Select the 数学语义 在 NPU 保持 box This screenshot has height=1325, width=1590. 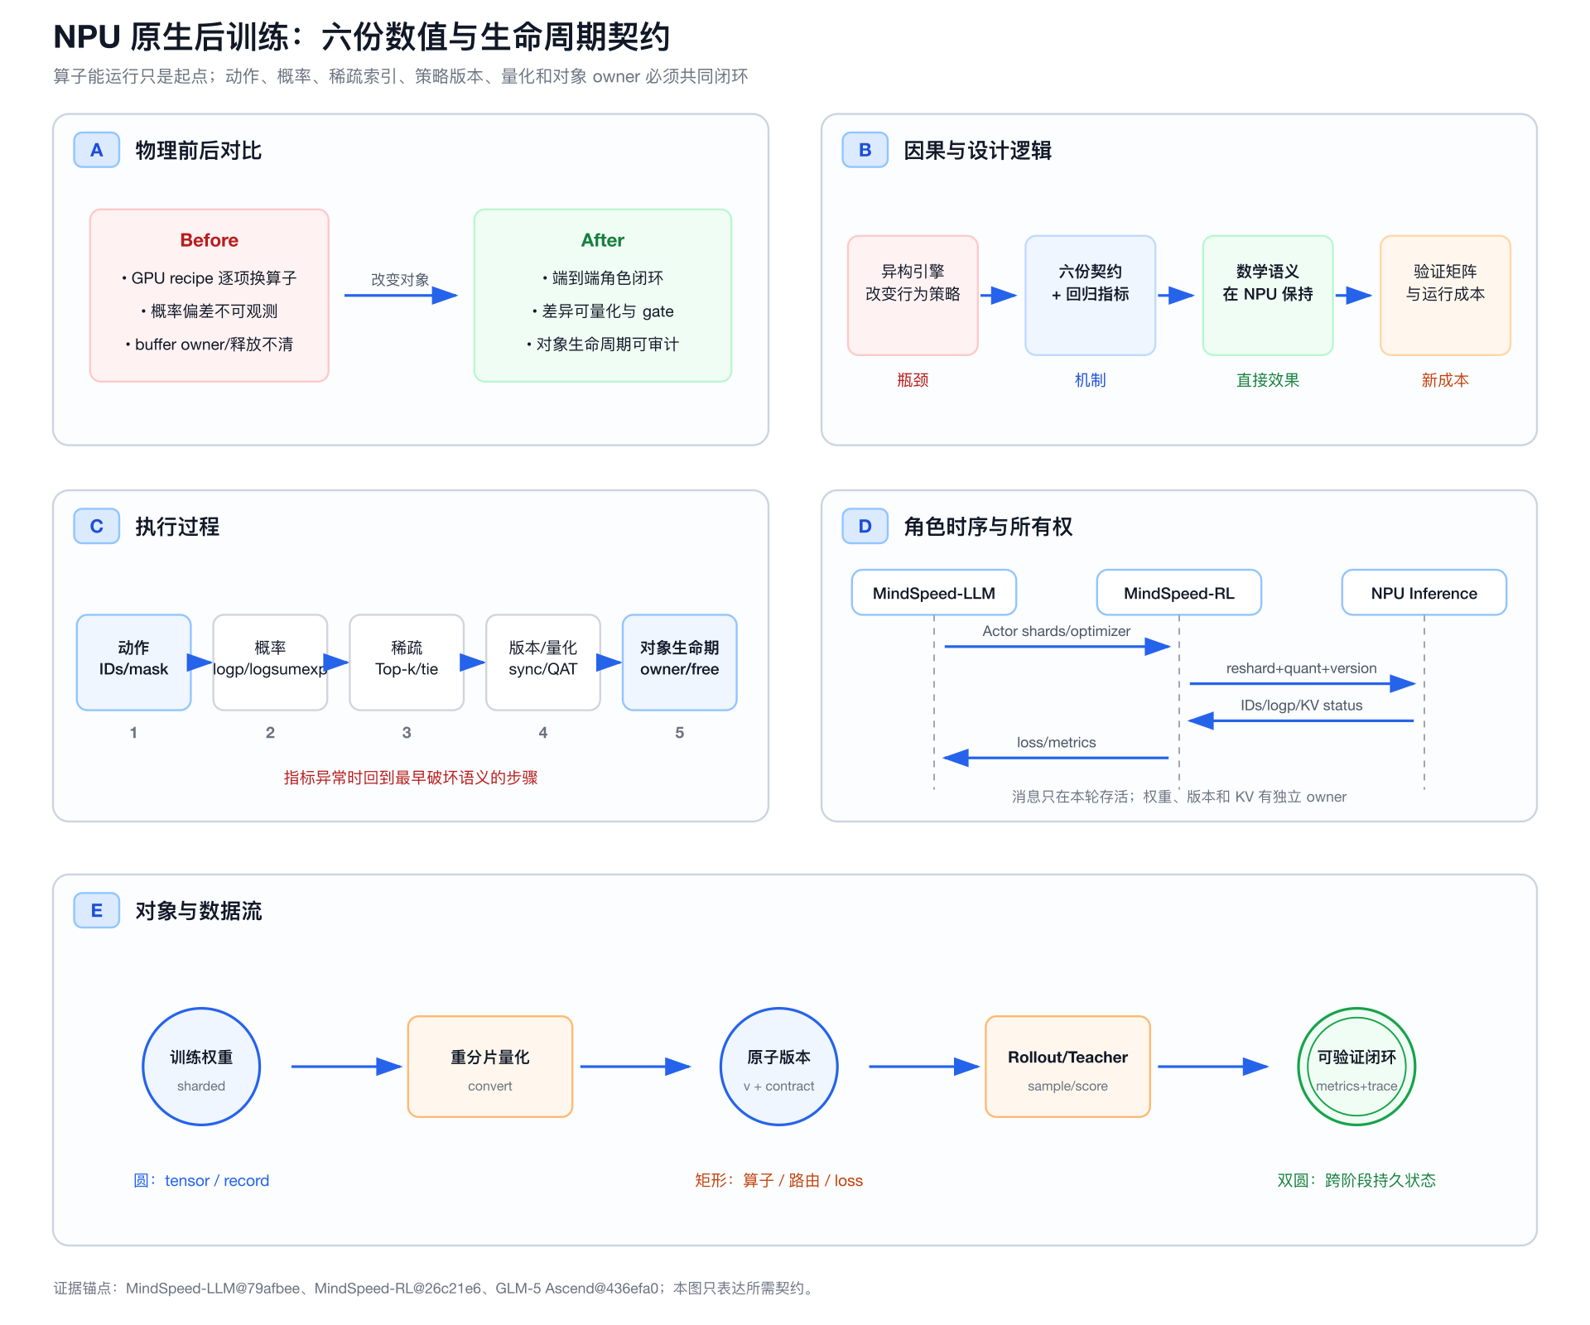click(1268, 296)
